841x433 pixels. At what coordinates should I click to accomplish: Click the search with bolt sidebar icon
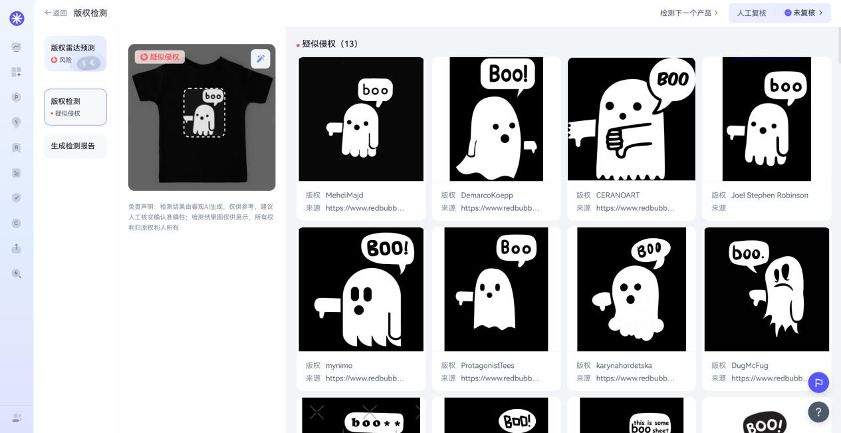pos(17,273)
